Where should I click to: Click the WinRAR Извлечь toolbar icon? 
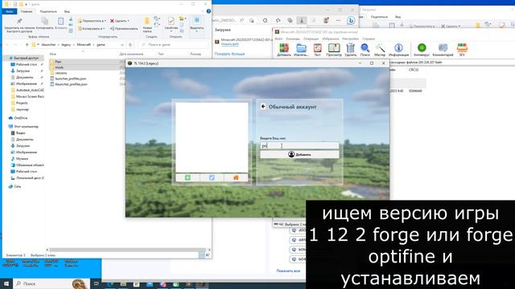[x=301, y=50]
